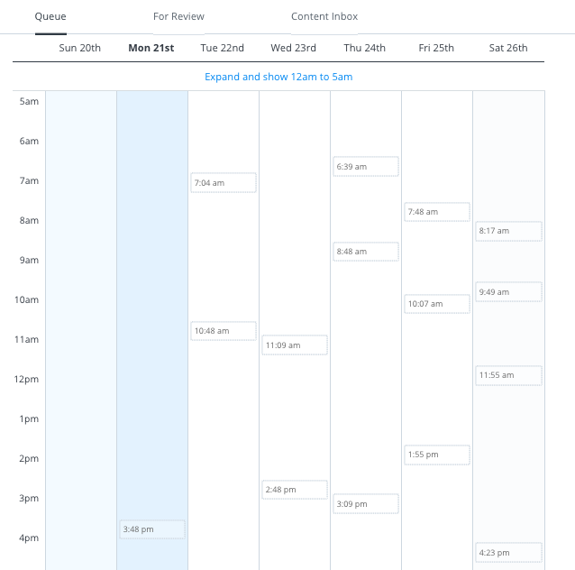Select the Monday 3:48 pm time slot

click(152, 529)
